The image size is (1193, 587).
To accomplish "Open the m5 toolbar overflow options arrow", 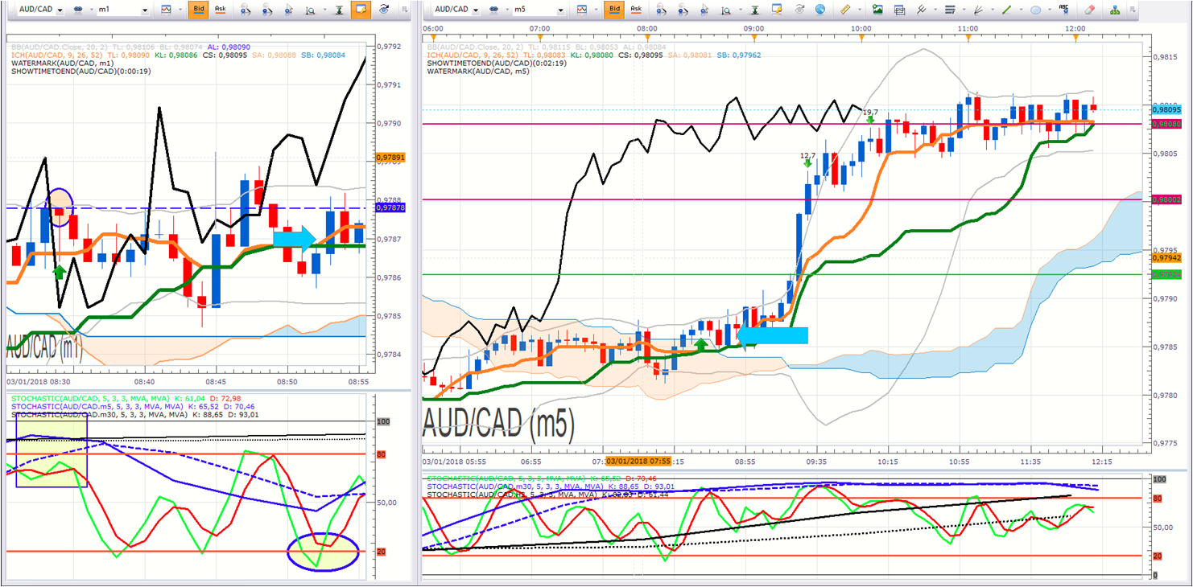I will (1133, 10).
